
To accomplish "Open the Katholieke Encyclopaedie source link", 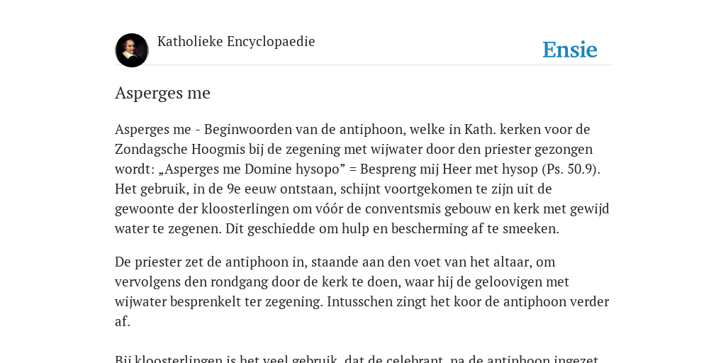I will coord(236,42).
